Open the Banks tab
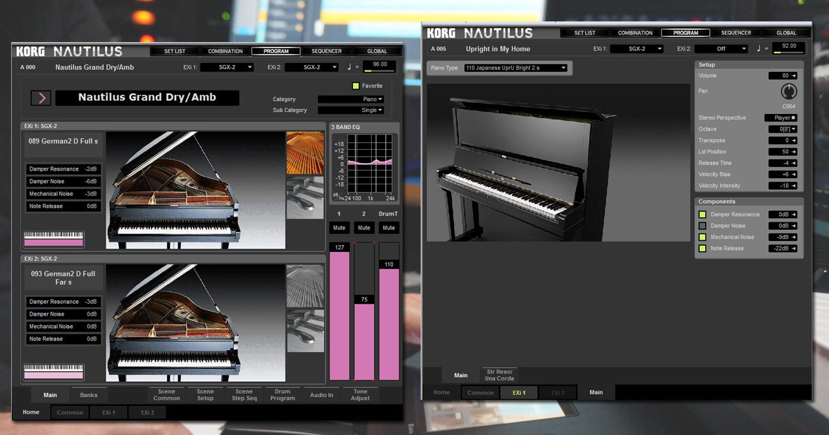The height and width of the screenshot is (435, 829). (x=88, y=396)
